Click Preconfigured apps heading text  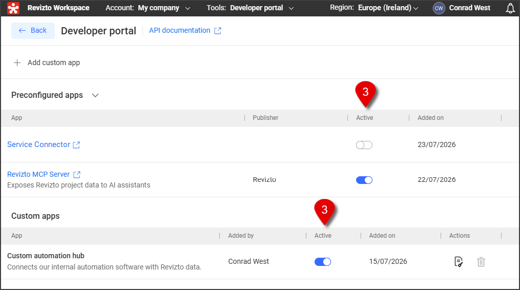[x=47, y=95]
